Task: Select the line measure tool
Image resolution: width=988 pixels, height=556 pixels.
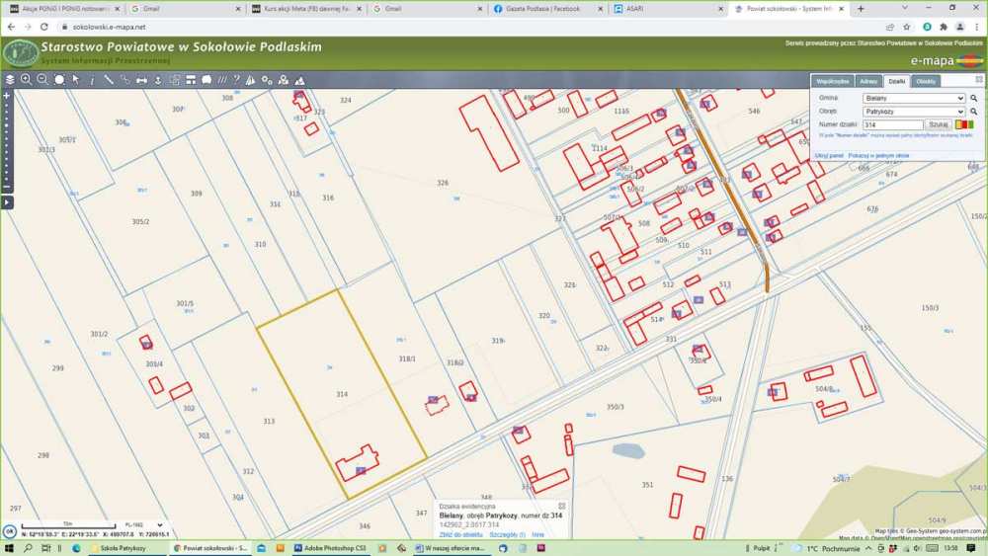Action: pos(109,80)
